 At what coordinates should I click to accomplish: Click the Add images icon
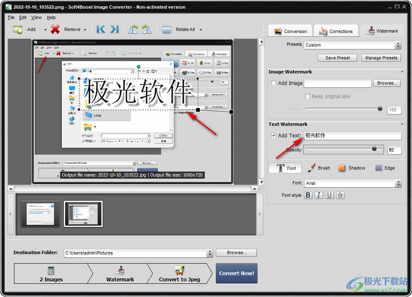coord(18,29)
